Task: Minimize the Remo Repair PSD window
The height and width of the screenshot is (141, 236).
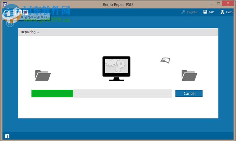Action: point(212,4)
